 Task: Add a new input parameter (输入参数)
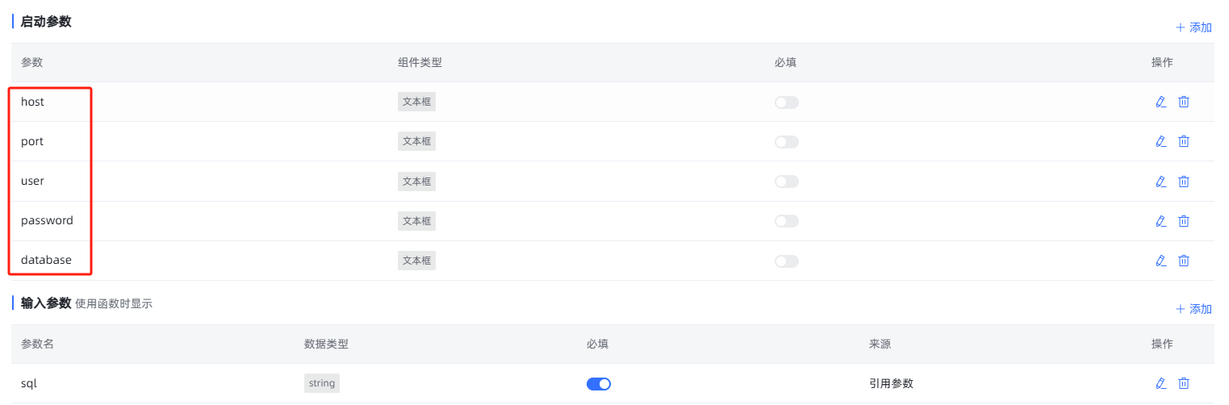click(1193, 309)
